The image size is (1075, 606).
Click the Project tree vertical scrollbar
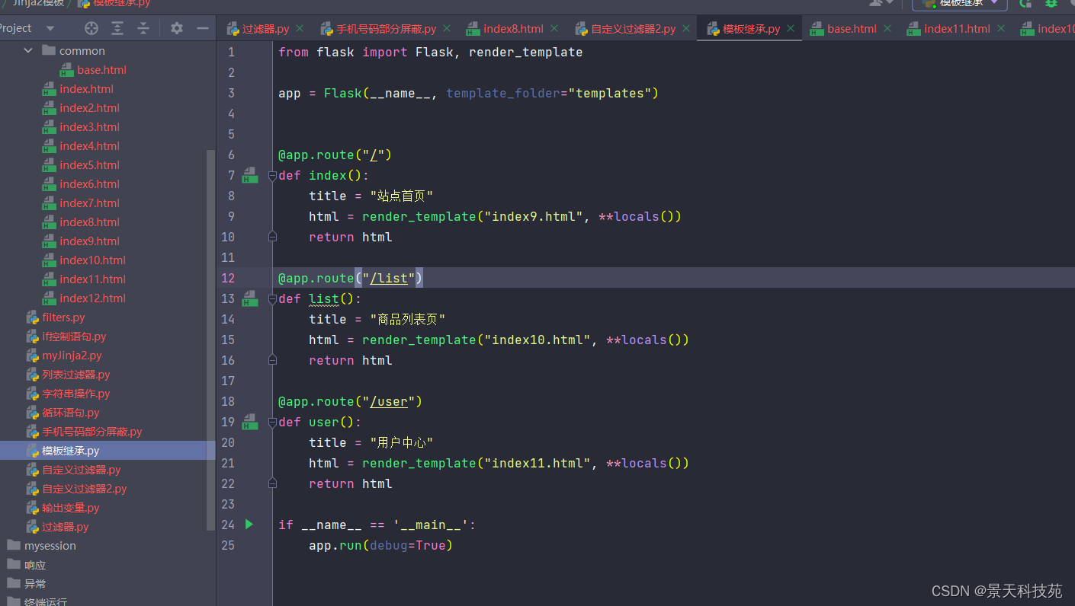(x=211, y=339)
